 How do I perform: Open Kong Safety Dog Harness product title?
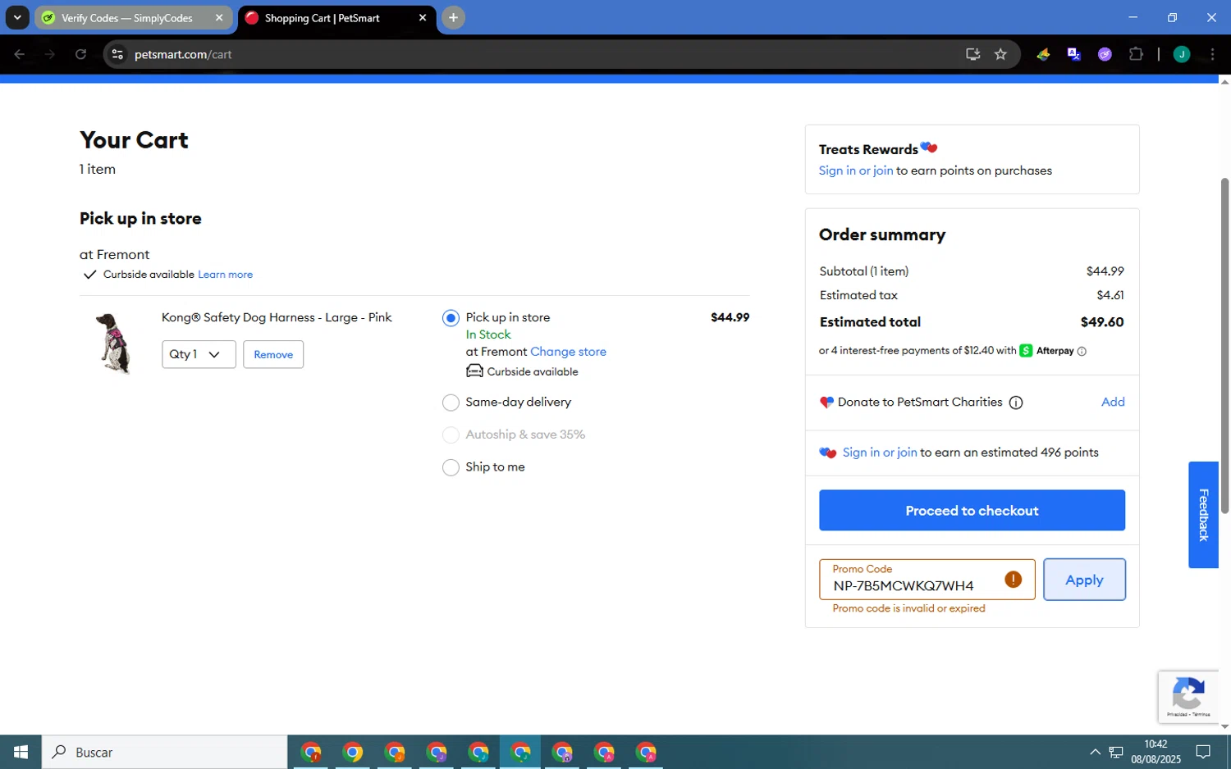[277, 317]
